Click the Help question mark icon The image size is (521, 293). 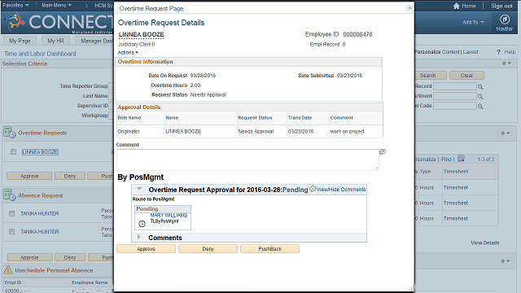498,52
